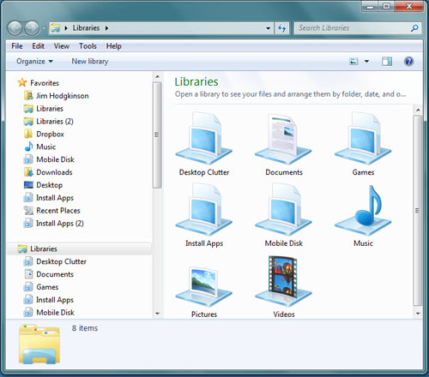
Task: Select Recent Places in Favorites
Action: click(x=52, y=211)
